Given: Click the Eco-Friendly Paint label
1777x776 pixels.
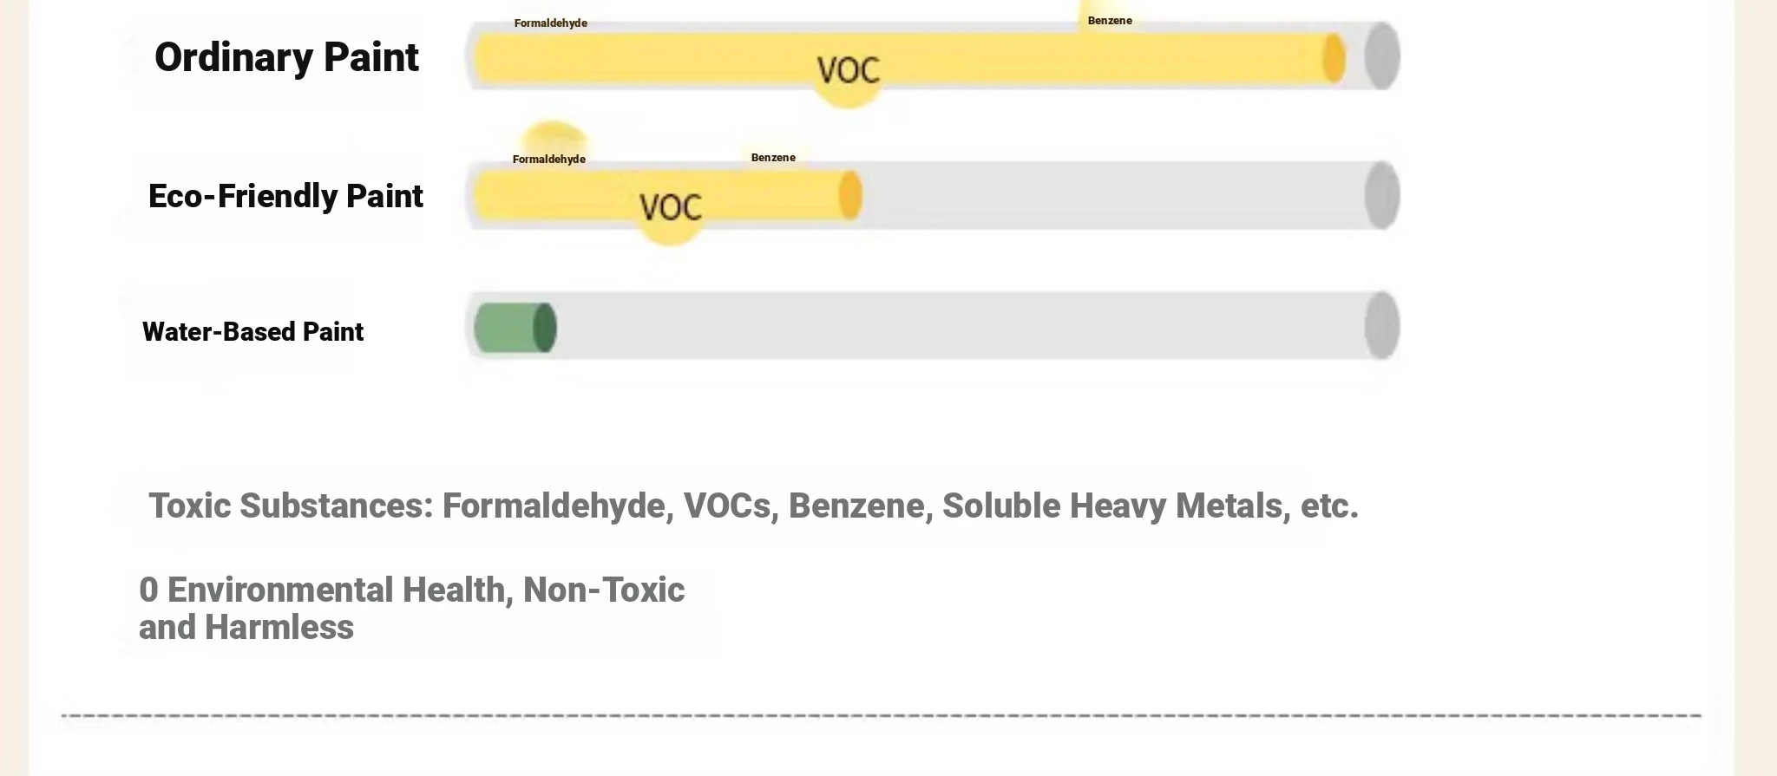Looking at the screenshot, I should coord(285,196).
